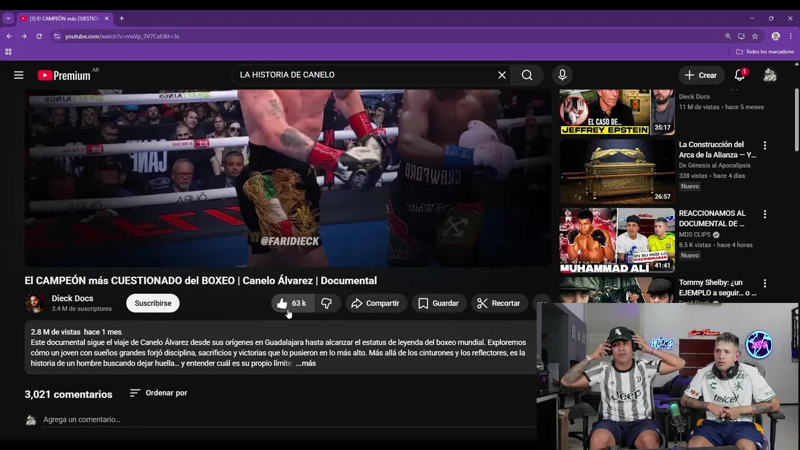This screenshot has width=800, height=450.
Task: Subscribe to Dieck Docs channel
Action: [x=153, y=303]
